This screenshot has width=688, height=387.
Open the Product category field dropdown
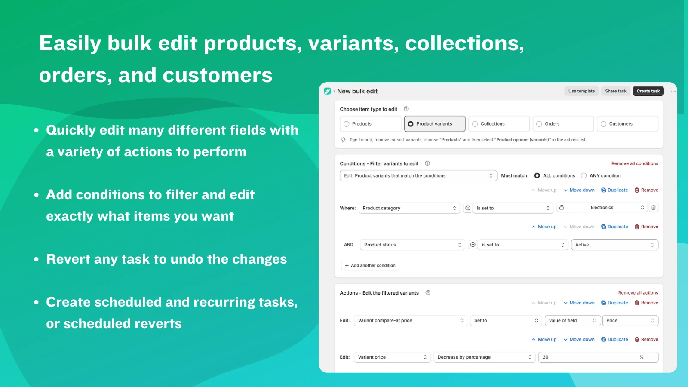(409, 208)
